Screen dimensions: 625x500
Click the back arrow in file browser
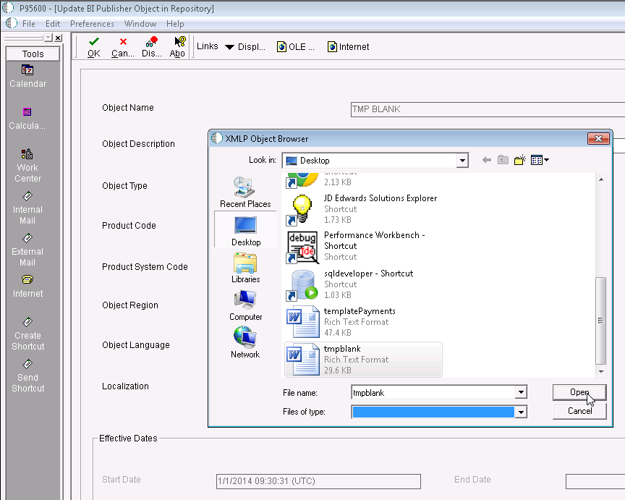tap(486, 161)
